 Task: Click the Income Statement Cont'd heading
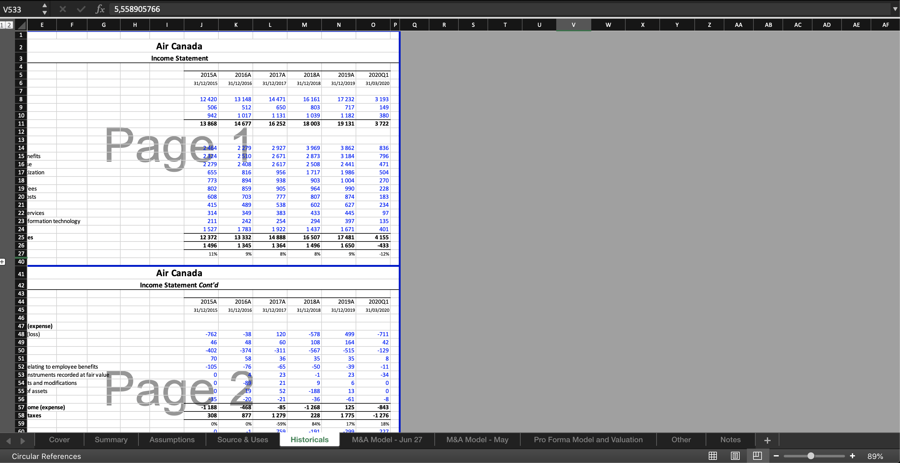179,285
